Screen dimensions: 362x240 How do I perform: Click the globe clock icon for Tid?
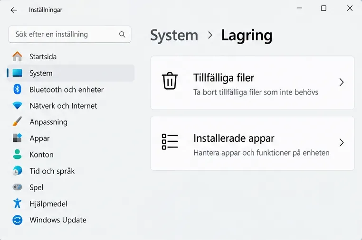(x=17, y=171)
